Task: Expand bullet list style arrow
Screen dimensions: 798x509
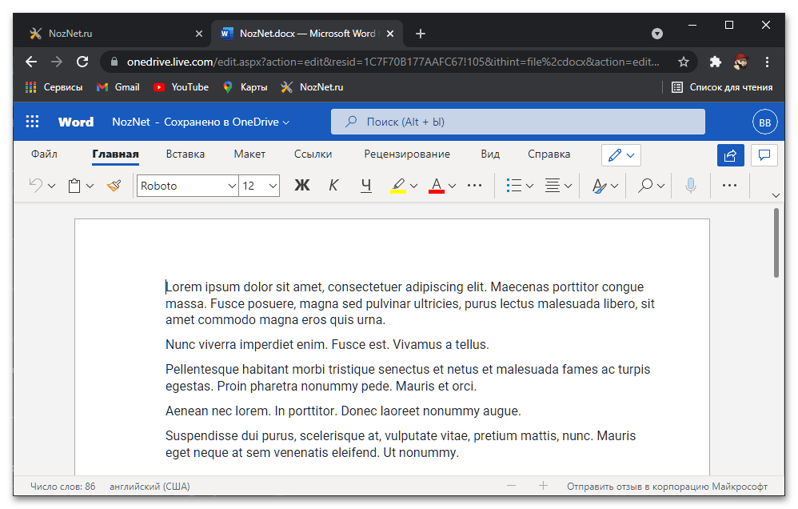Action: pos(529,186)
